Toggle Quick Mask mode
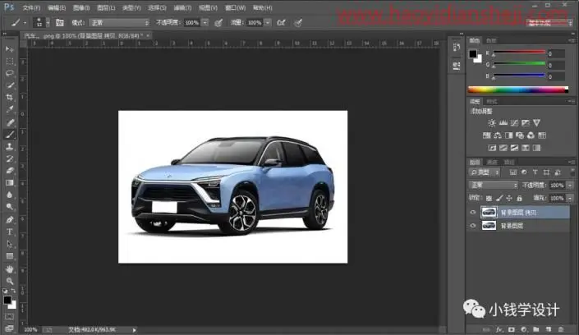Screen dimensions: 579x335 coord(10,317)
